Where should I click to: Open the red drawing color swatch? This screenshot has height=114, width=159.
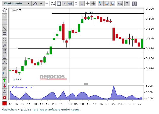5,103
